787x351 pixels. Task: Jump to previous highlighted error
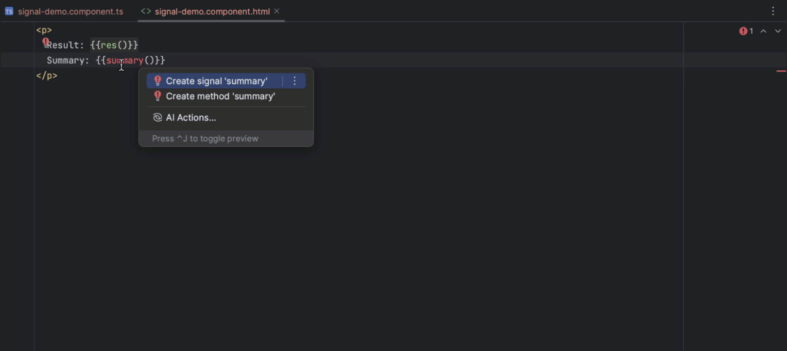[x=764, y=31]
